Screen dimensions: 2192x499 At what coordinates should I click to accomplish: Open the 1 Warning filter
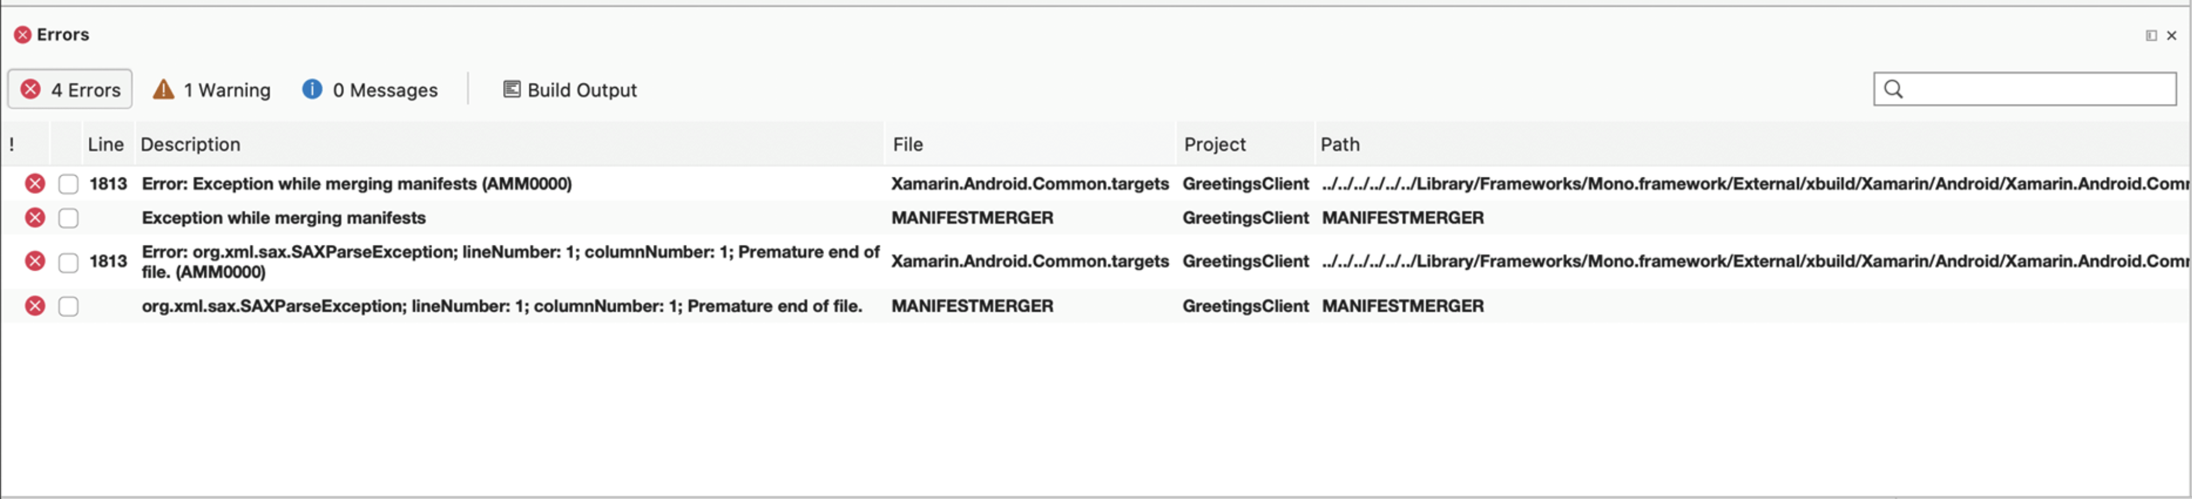pyautogui.click(x=211, y=89)
